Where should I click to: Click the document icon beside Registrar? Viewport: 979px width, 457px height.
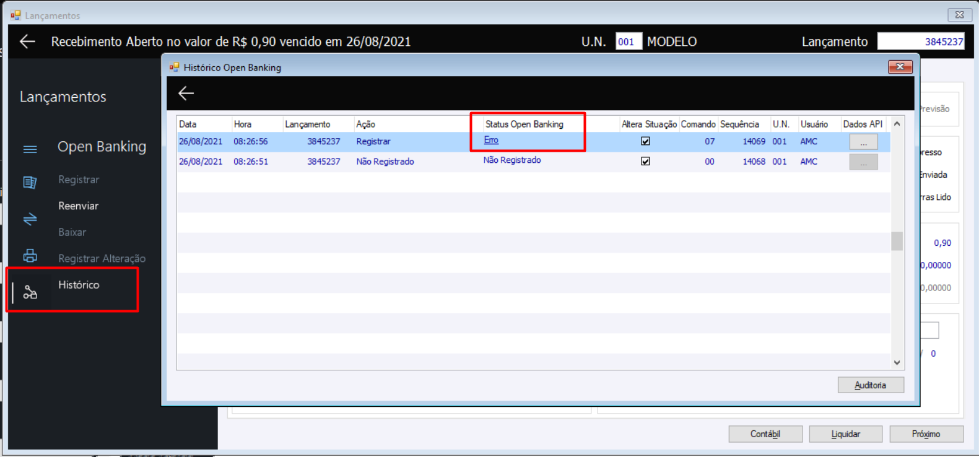30,182
